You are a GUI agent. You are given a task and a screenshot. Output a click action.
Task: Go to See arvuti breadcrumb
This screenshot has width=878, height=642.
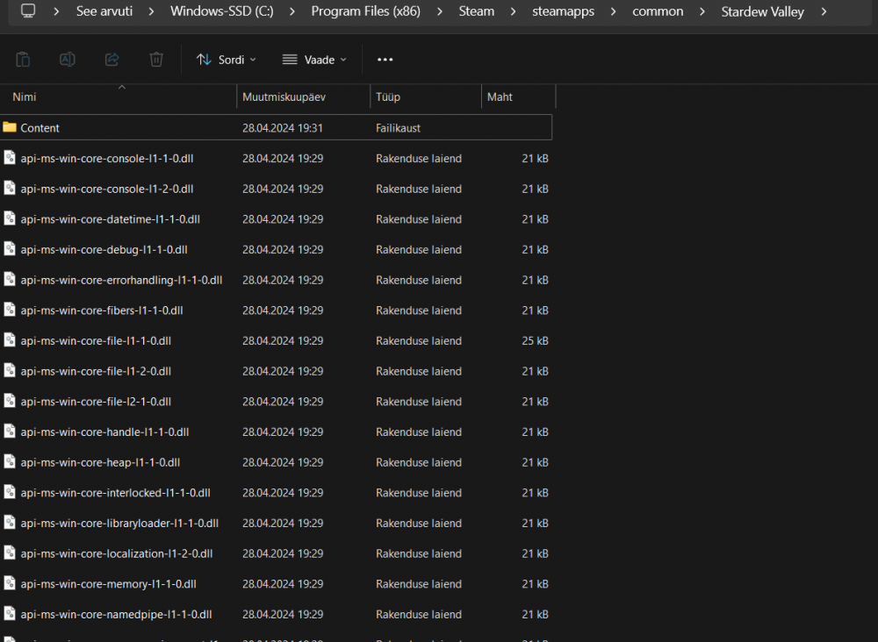[x=104, y=11]
